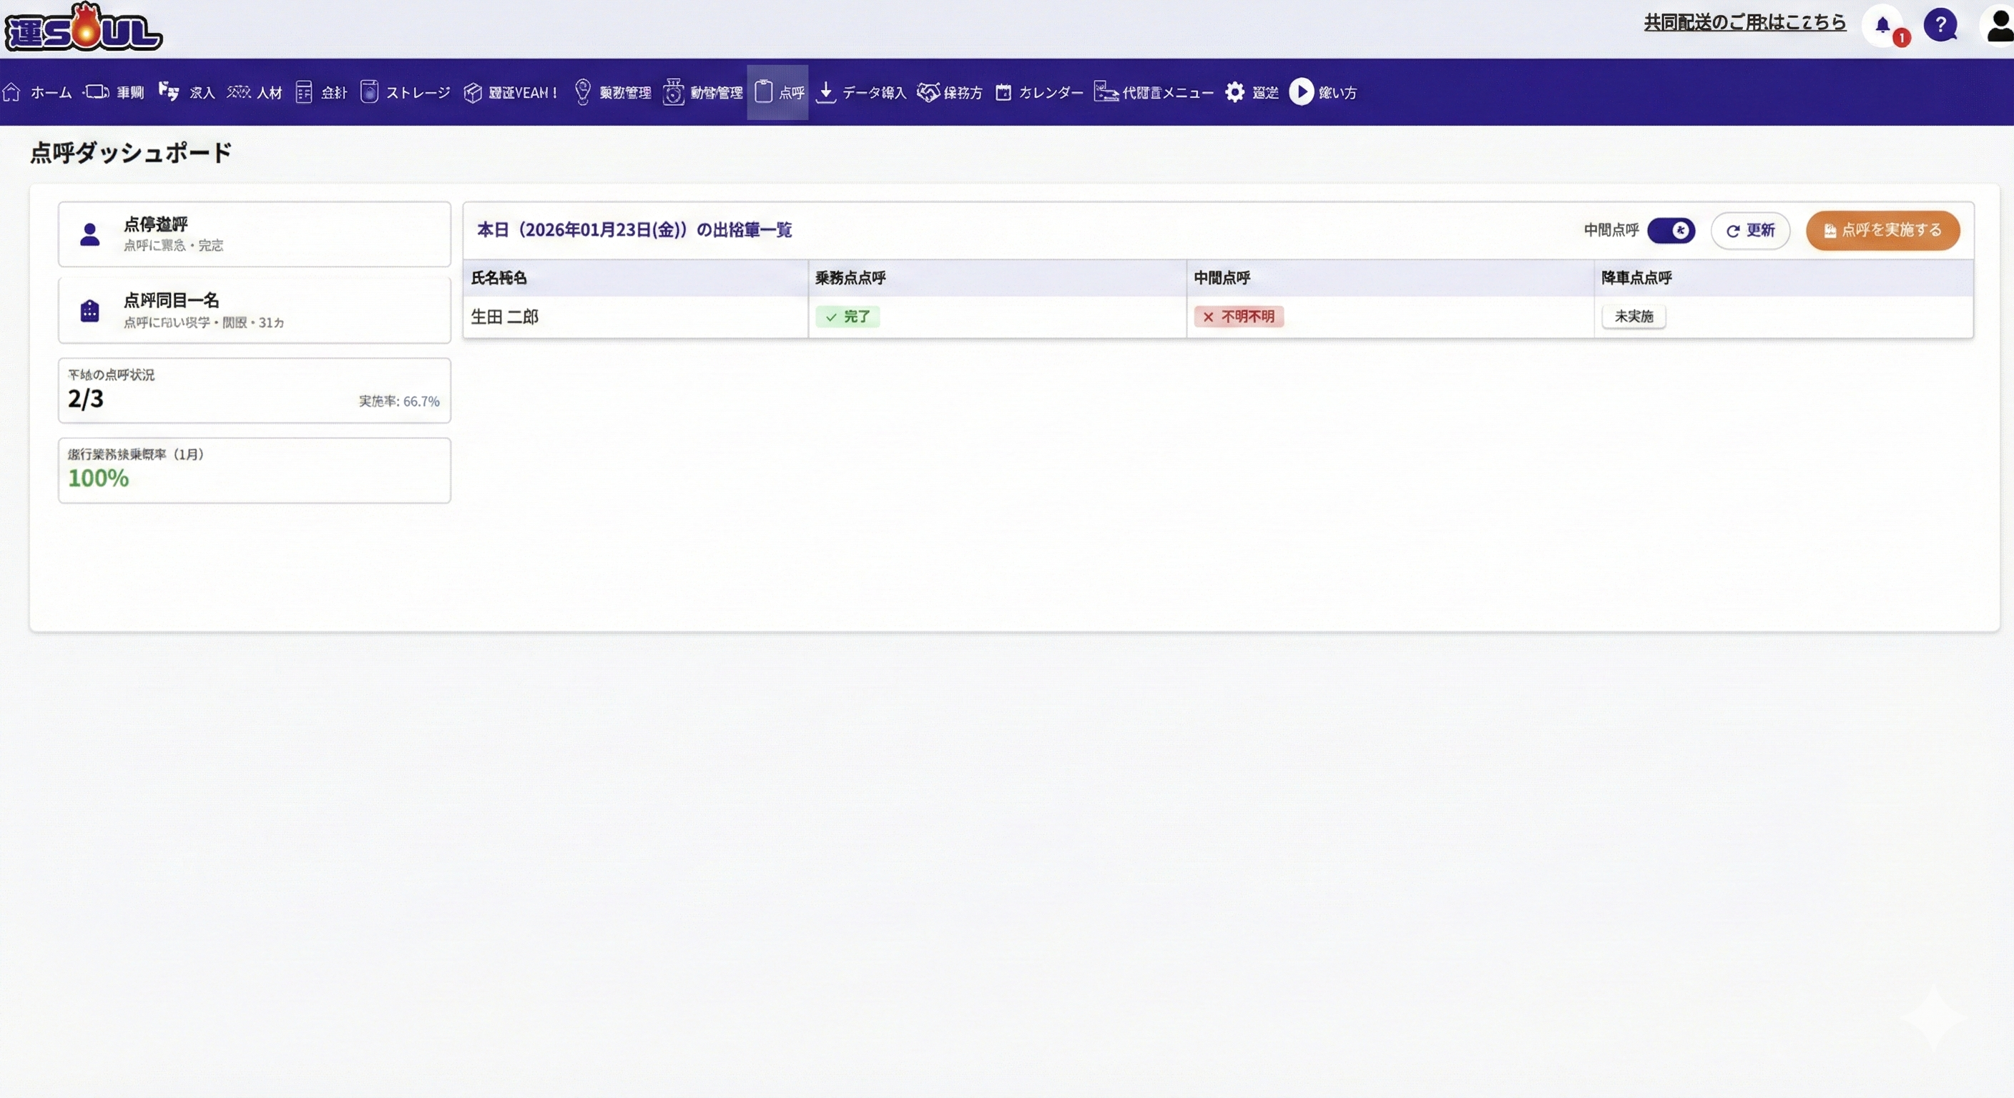This screenshot has height=1098, width=2014.
Task: Click the storage icon in navbar
Action: point(369,92)
